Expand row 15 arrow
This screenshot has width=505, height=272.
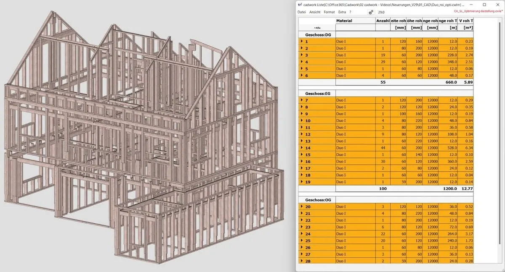[x=302, y=154]
